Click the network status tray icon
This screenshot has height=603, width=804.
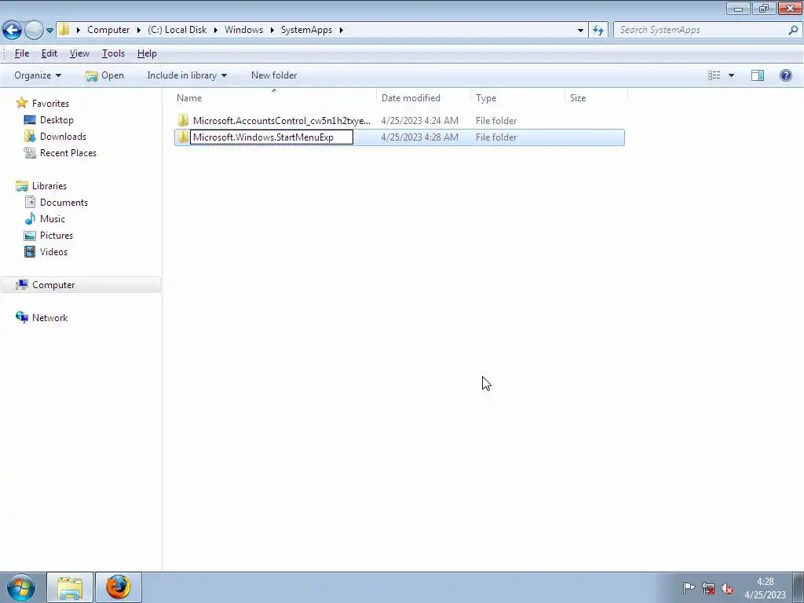tap(708, 587)
